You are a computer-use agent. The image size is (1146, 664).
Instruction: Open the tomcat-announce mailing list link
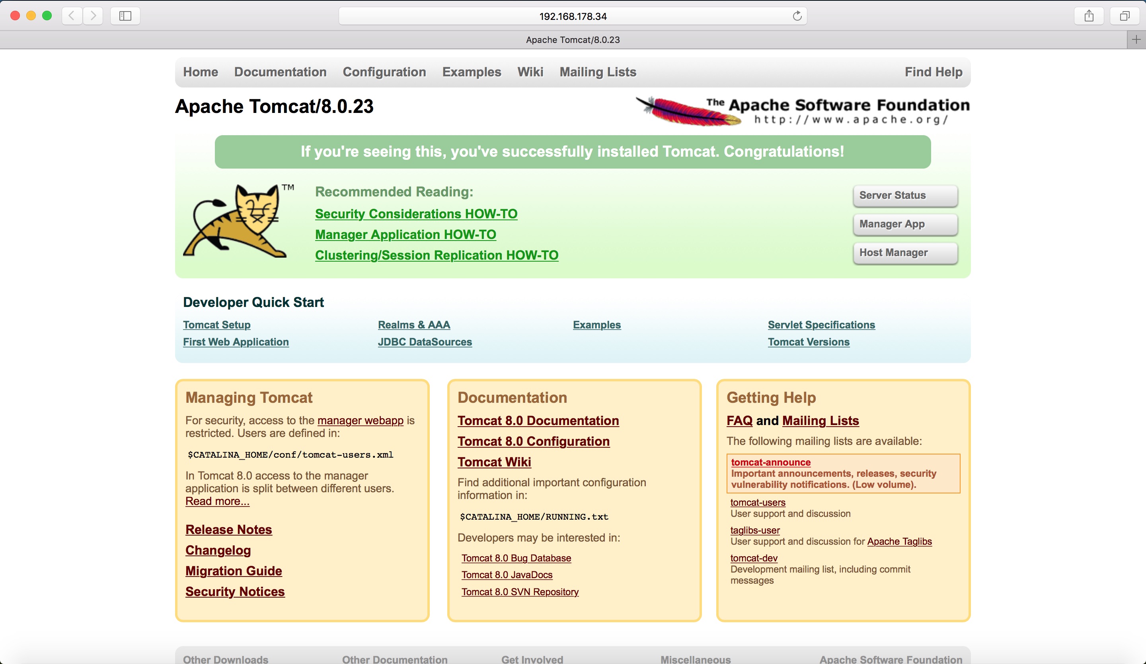tap(770, 462)
